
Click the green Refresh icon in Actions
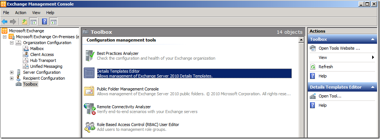click(313, 67)
